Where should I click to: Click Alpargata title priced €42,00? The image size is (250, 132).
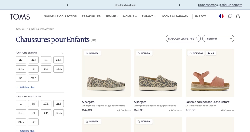click(140, 102)
